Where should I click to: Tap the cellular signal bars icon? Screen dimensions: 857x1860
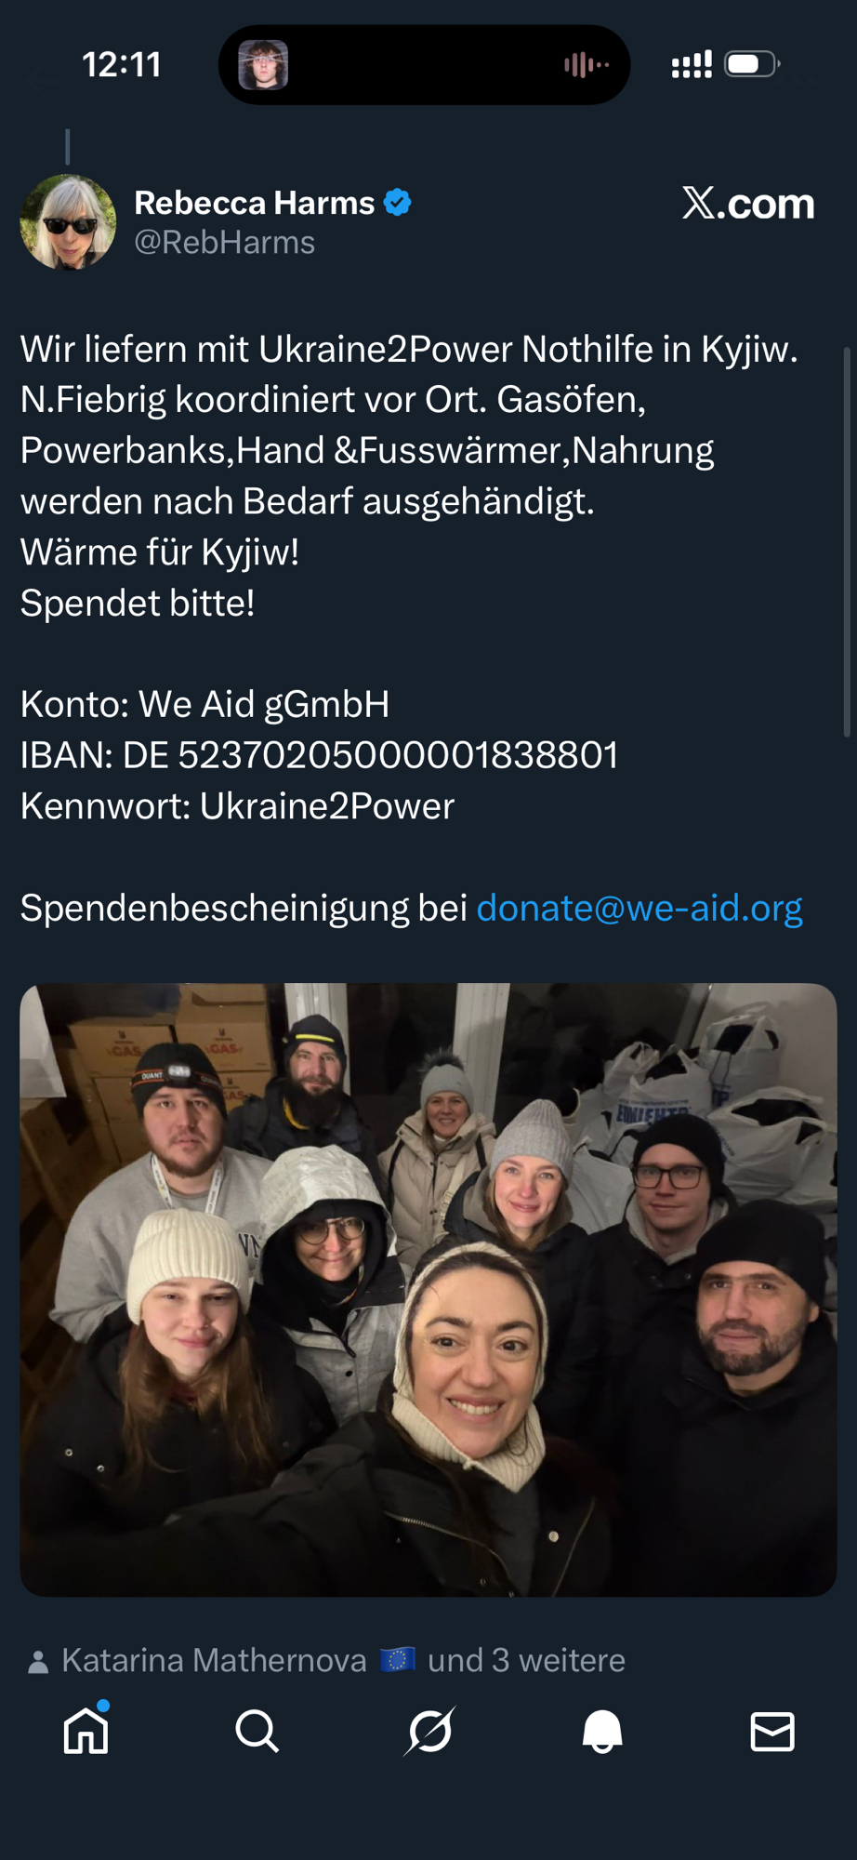tap(692, 64)
